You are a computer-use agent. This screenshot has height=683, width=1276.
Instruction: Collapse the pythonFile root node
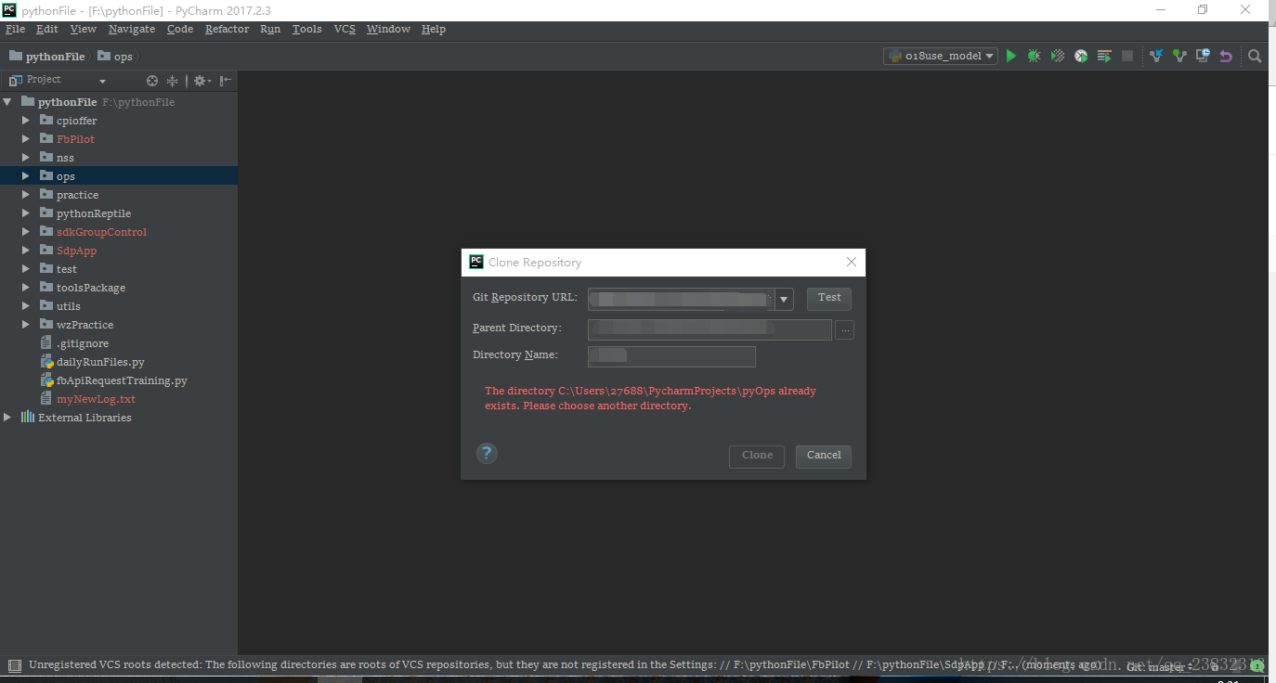click(x=7, y=102)
